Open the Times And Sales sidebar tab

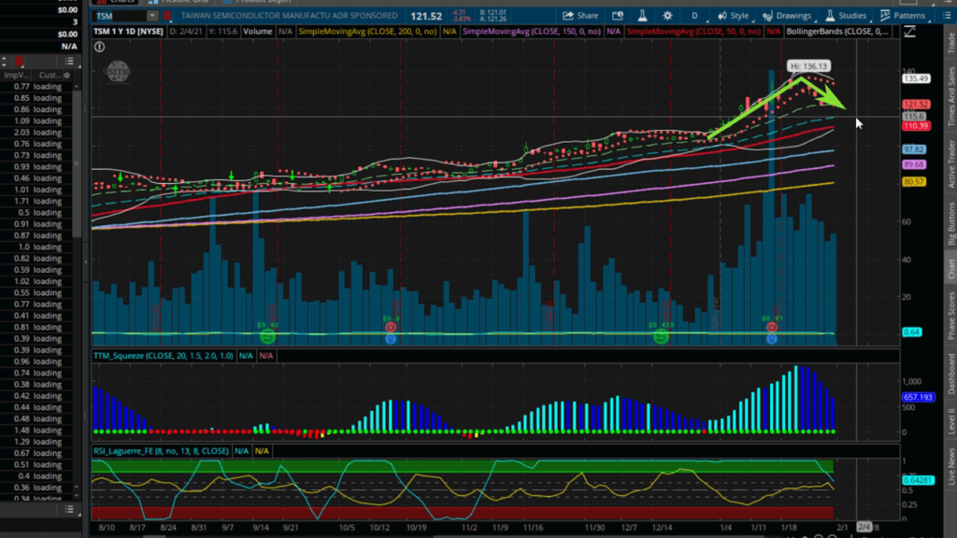tap(950, 96)
